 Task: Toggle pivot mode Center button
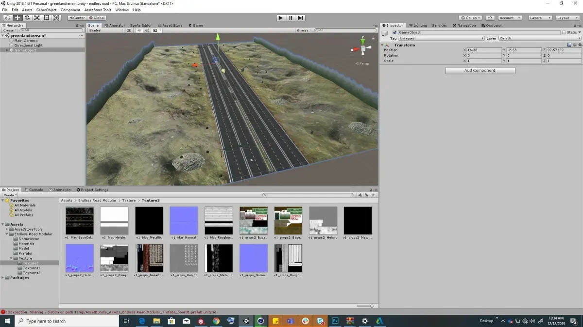click(77, 18)
